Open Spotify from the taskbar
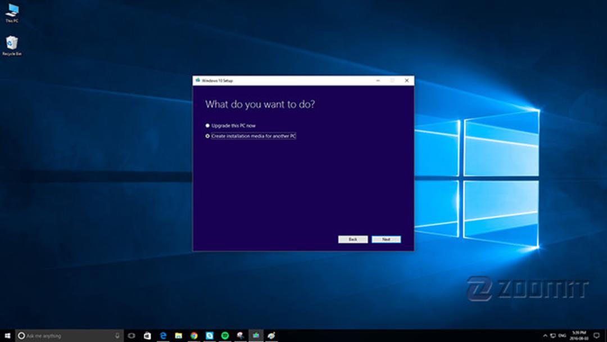This screenshot has width=607, height=342. point(225,335)
